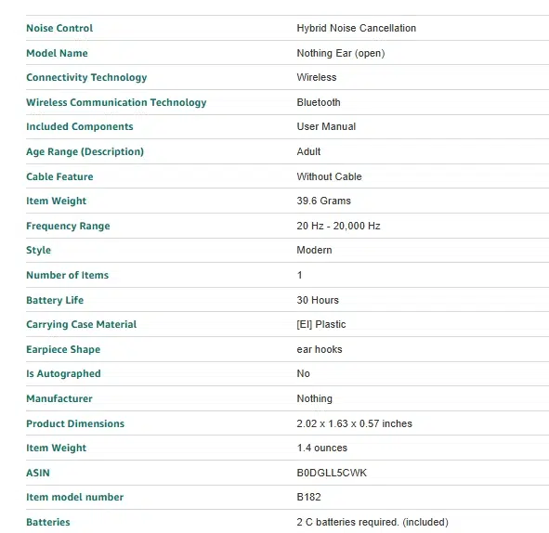549x533 pixels.
Task: Select the 'No' value
Action: [x=303, y=374]
